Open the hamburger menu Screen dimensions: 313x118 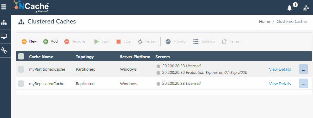pyautogui.click(x=4, y=7)
